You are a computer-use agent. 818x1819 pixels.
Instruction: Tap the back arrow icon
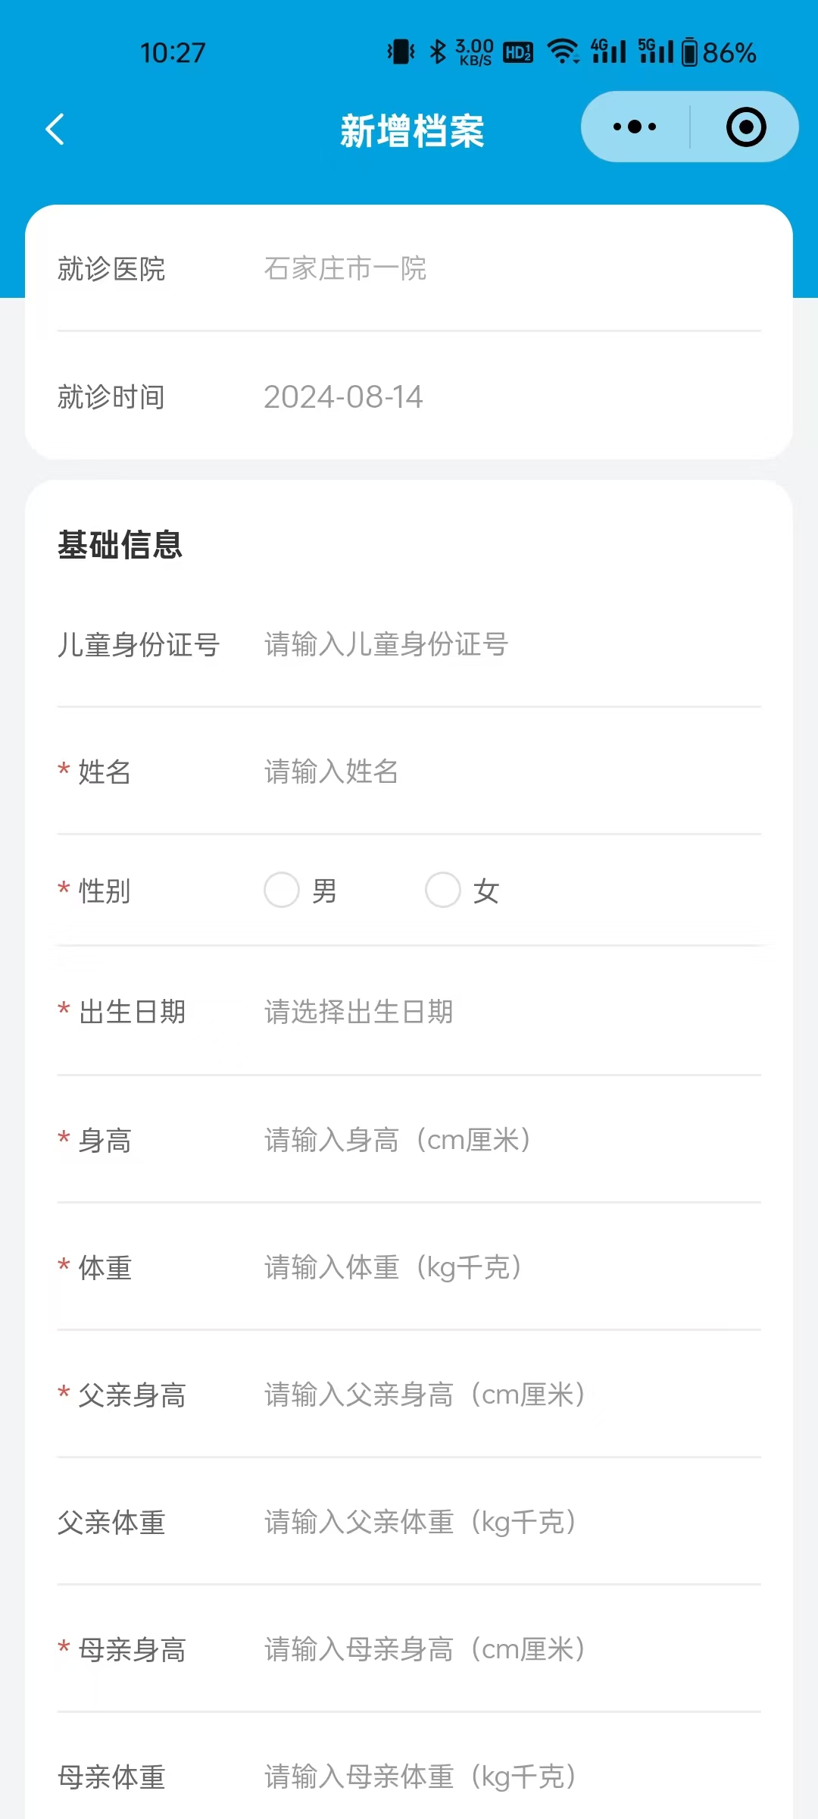55,129
